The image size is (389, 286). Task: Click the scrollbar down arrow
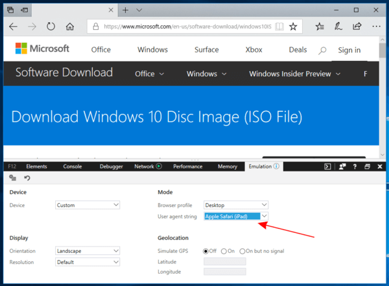383,155
